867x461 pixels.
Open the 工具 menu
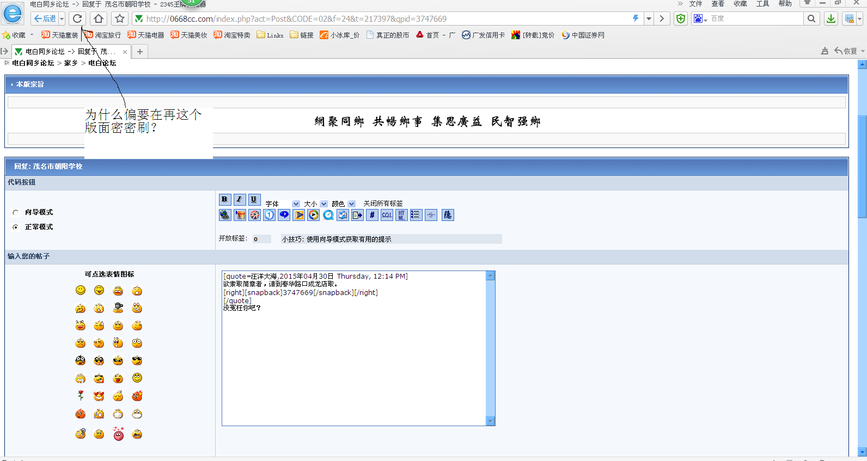(762, 4)
